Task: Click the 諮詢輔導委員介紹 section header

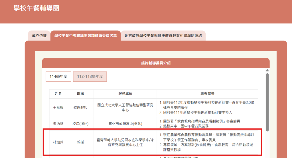Action: (x=156, y=63)
